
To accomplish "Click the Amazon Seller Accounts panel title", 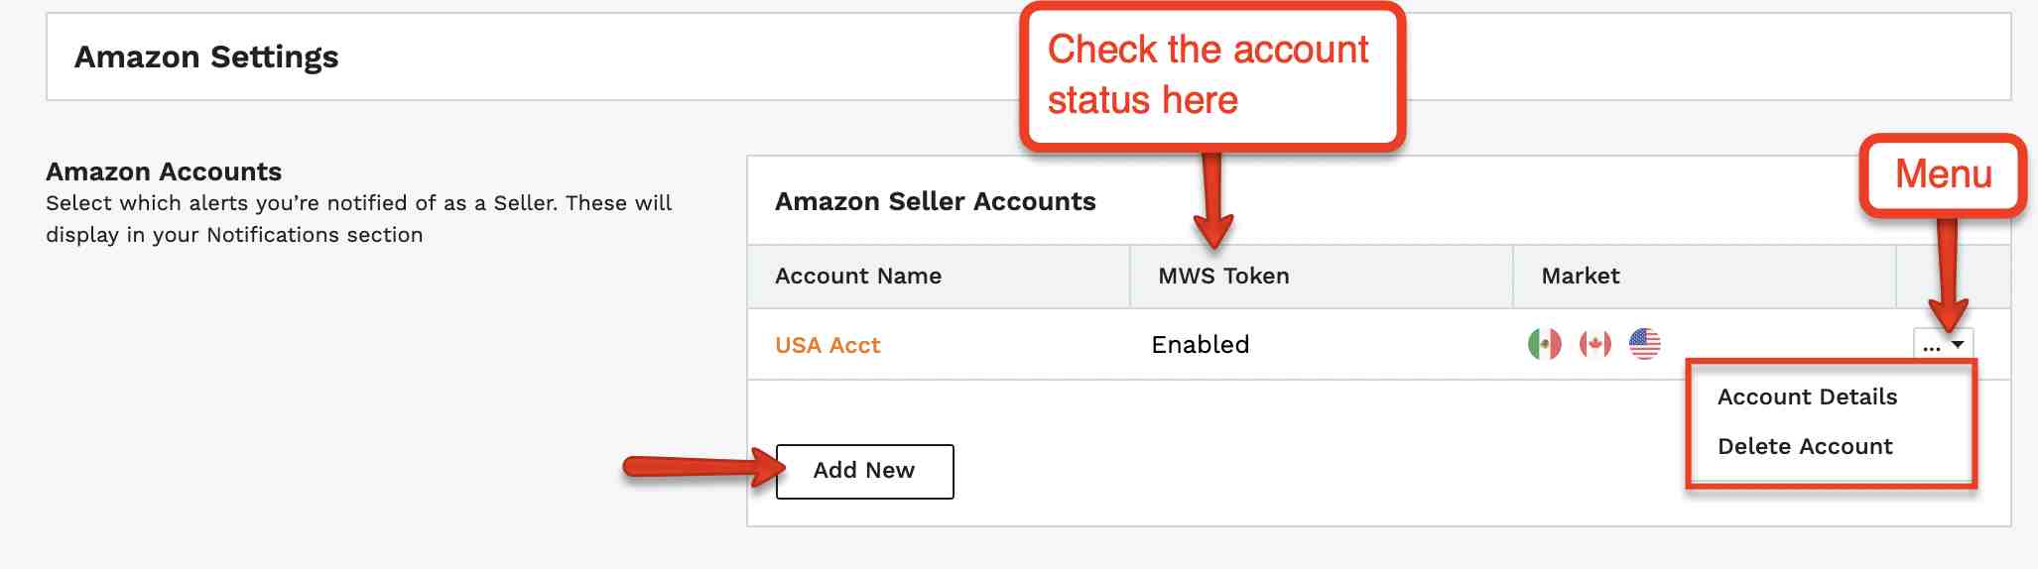I will [935, 201].
